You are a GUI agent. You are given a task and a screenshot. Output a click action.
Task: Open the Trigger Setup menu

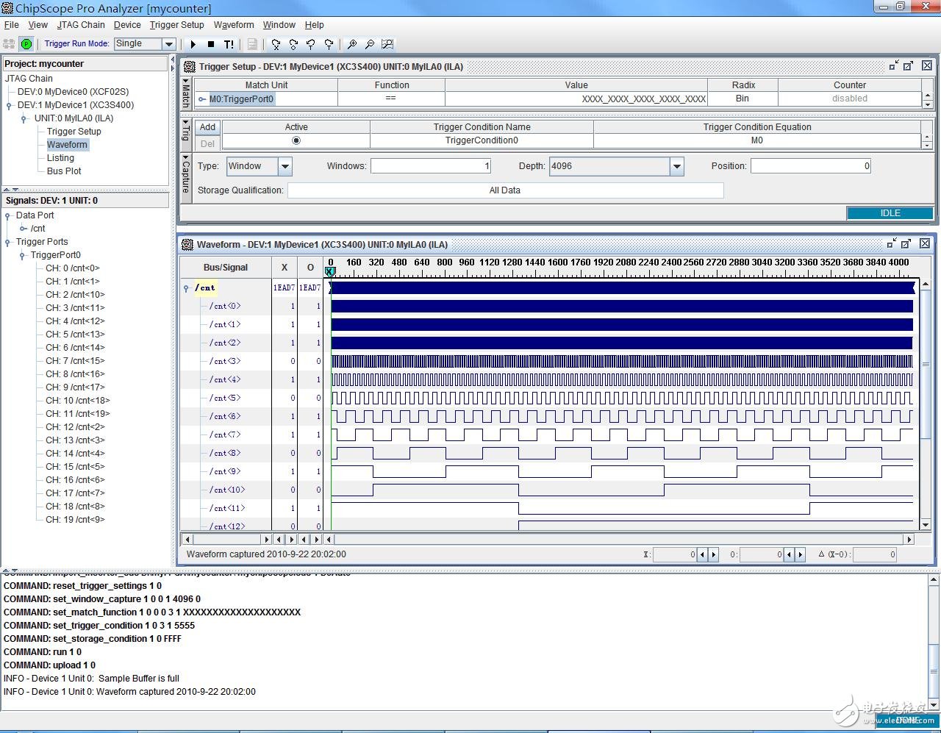(x=176, y=24)
